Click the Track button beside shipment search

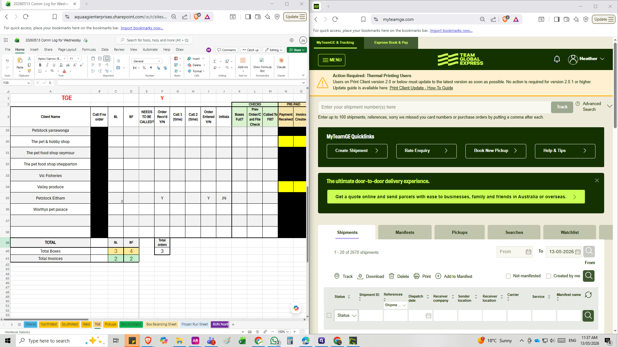tap(562, 107)
